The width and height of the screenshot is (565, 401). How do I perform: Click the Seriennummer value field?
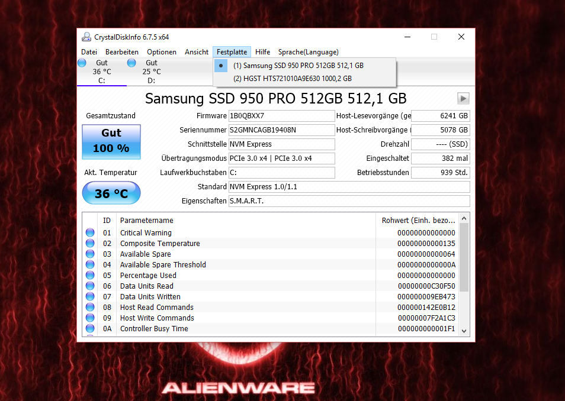(281, 130)
